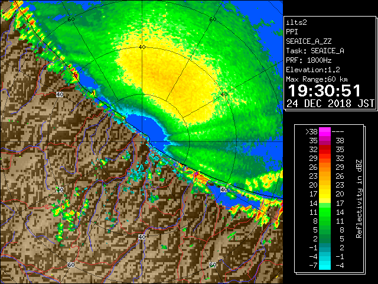Select the "Elevation:1.2" text
Image resolution: width=378 pixels, height=284 pixels.
pos(313,70)
